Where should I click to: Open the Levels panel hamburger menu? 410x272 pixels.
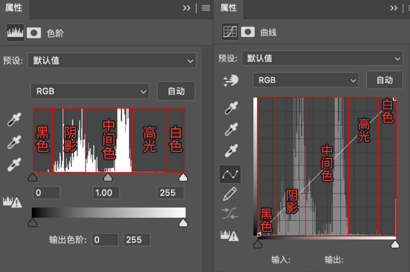click(206, 8)
